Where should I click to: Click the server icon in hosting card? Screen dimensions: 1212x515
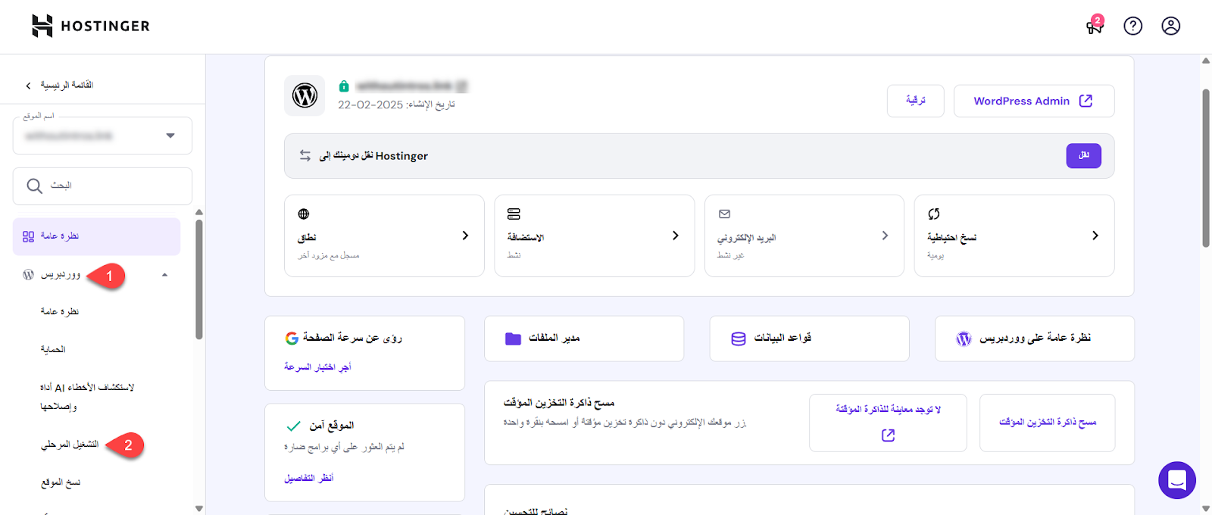tap(514, 214)
